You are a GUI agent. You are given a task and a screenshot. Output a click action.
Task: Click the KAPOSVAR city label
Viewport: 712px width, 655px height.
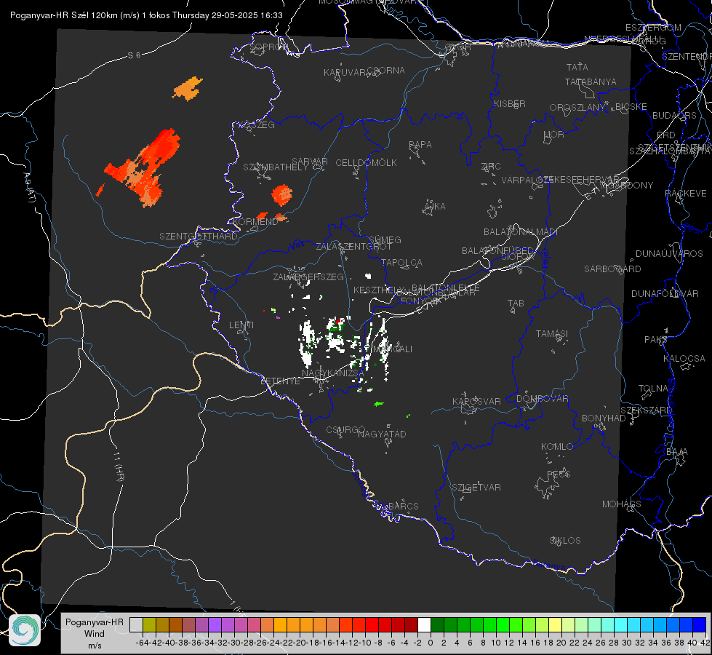(x=476, y=402)
